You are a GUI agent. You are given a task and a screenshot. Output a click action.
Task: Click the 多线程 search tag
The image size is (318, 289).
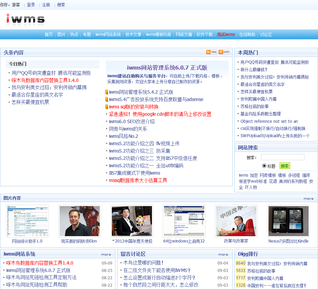[294, 175]
